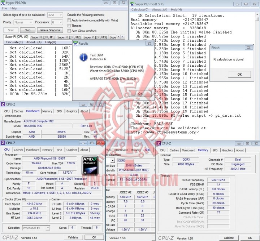Image resolution: width=260 pixels, height=241 pixels.
Task: Click the F3-16000CL9-2GBRM part number
Action: click(x=134, y=179)
